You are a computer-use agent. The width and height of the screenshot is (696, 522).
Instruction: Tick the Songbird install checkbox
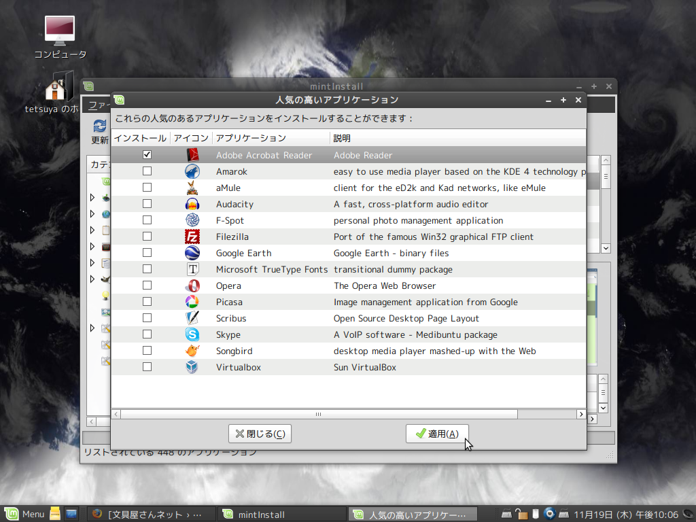147,351
